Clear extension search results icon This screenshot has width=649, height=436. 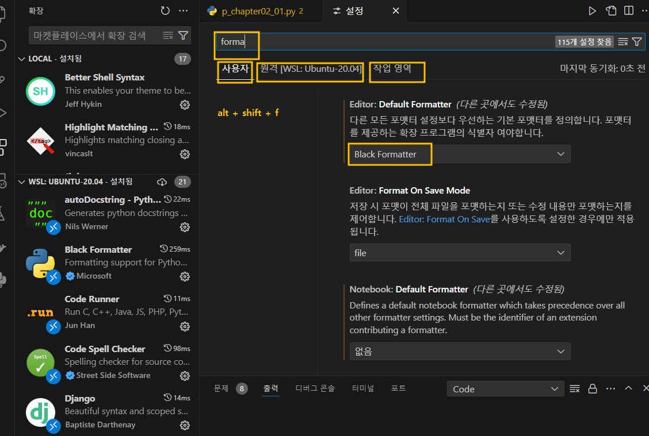pos(167,36)
